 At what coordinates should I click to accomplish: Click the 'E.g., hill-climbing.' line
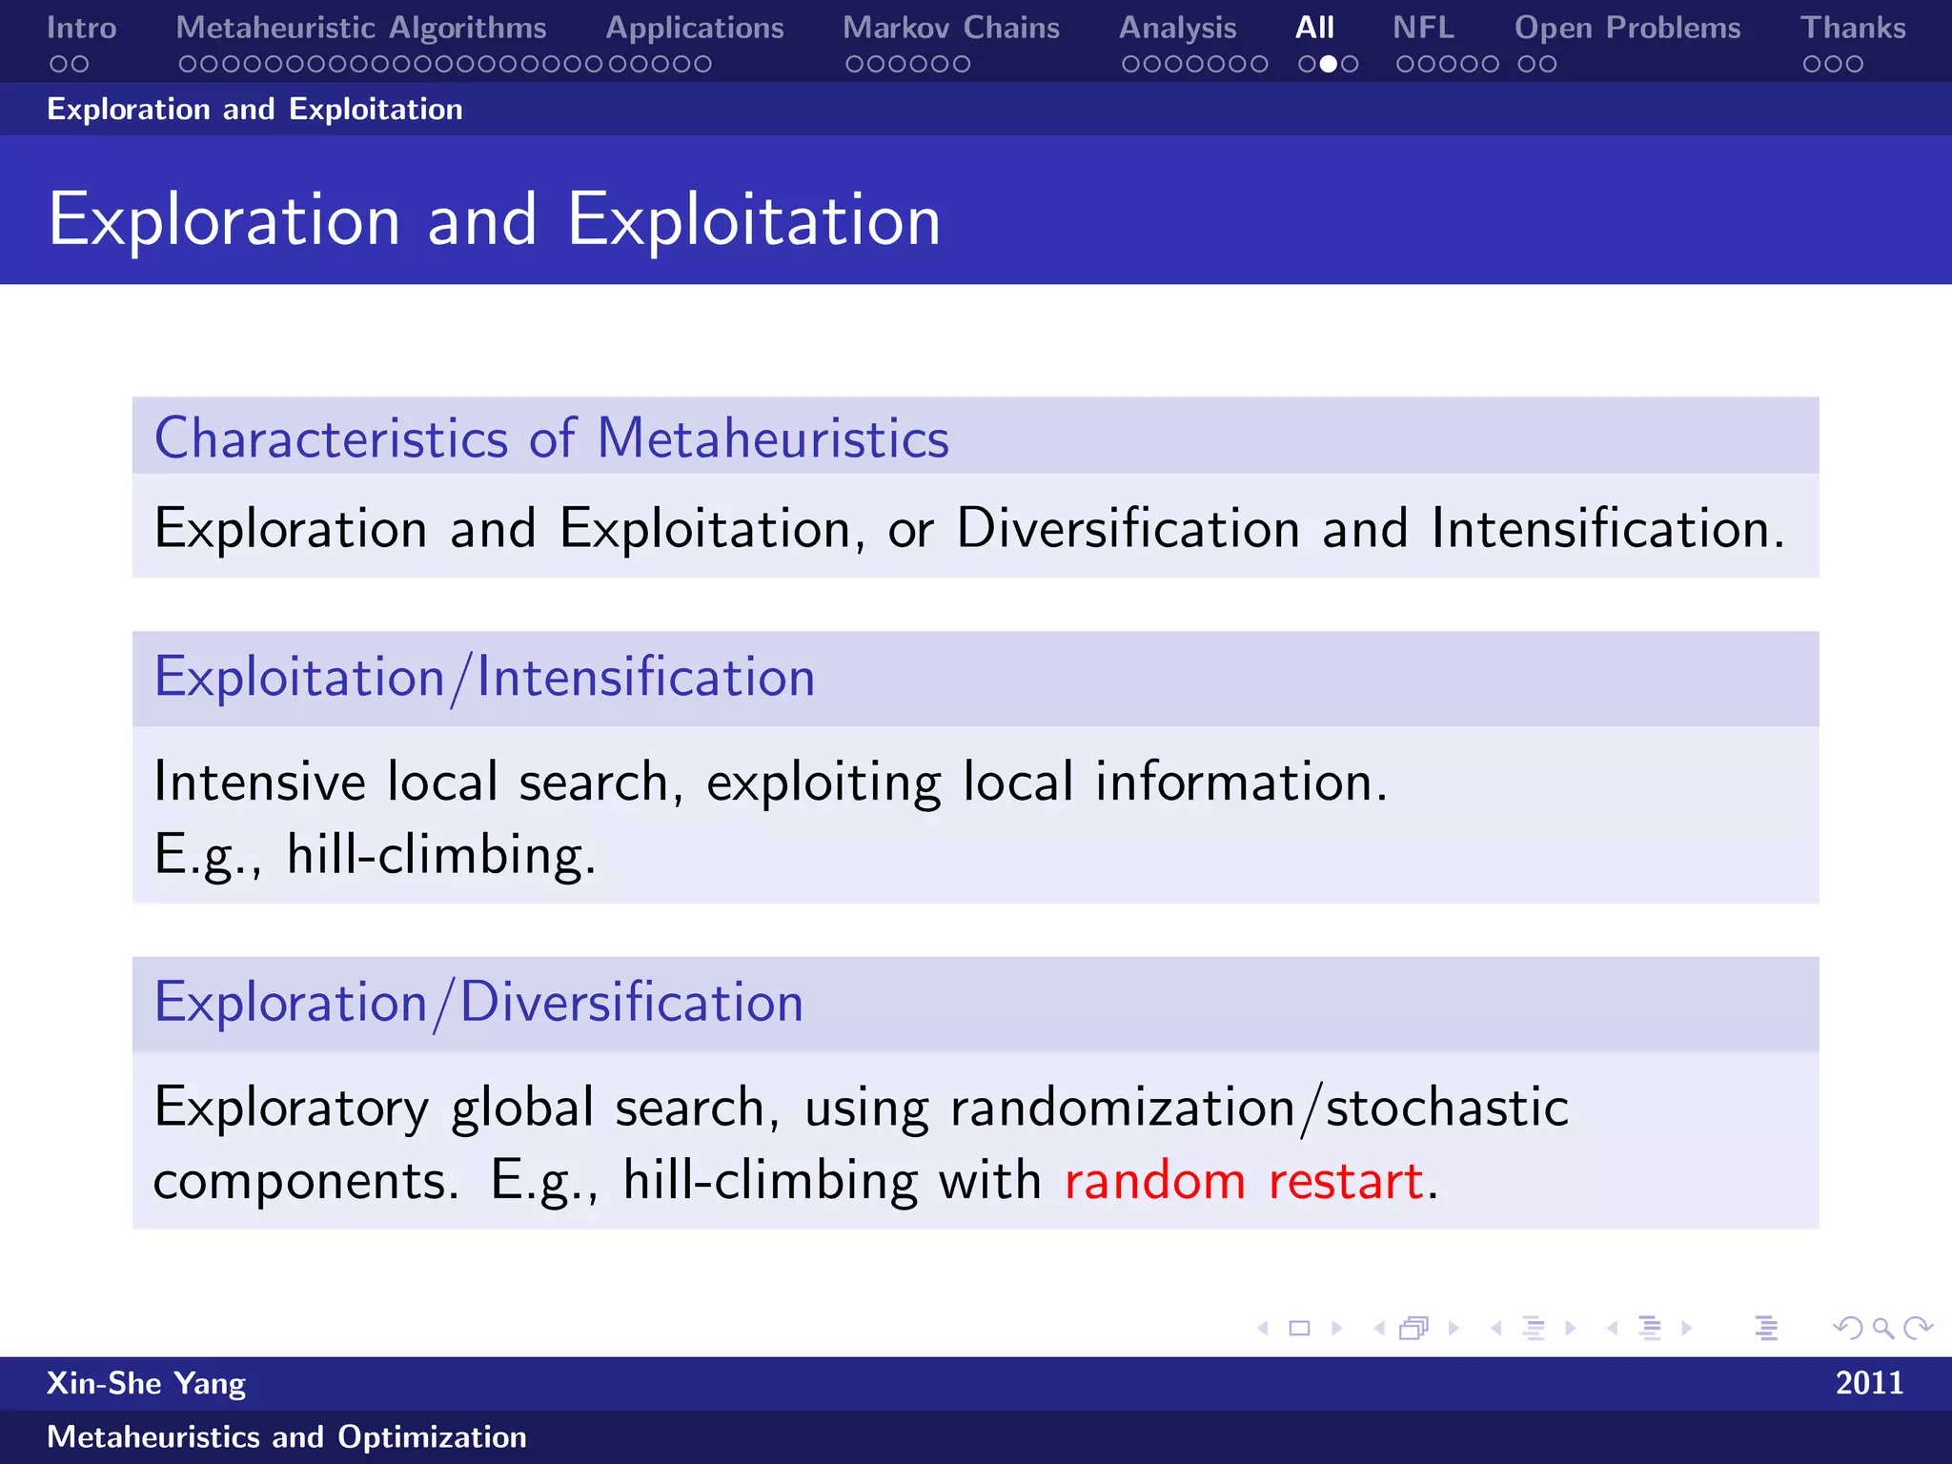[x=375, y=854]
